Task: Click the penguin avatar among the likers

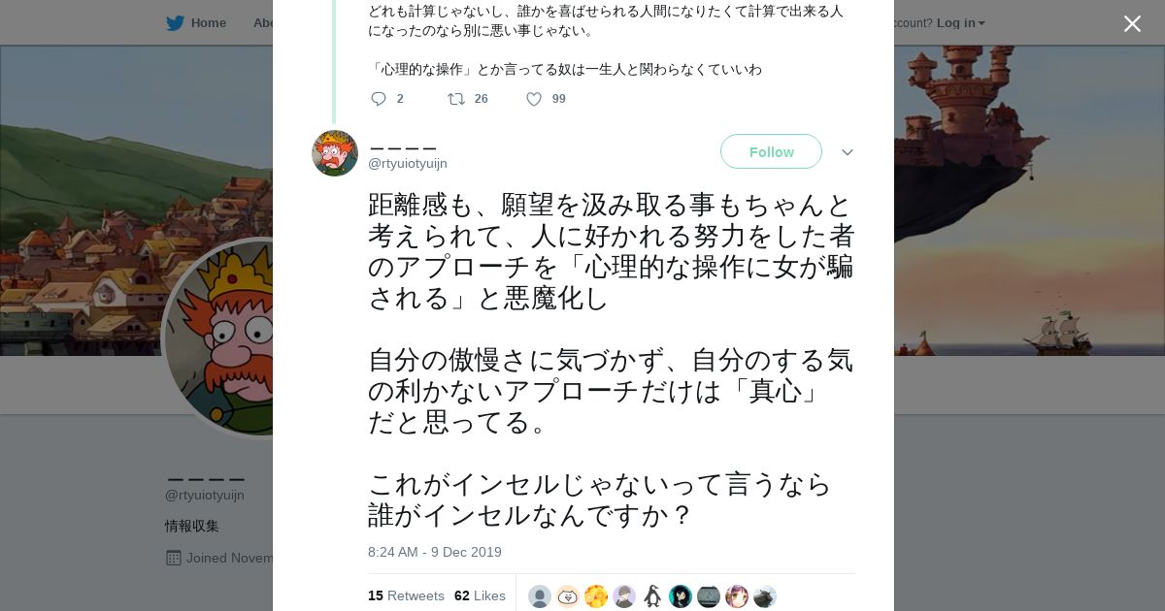Action: [x=652, y=596]
